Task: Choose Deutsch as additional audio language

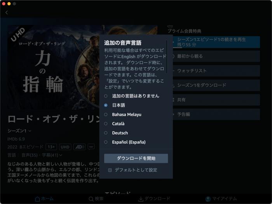Action: point(106,133)
